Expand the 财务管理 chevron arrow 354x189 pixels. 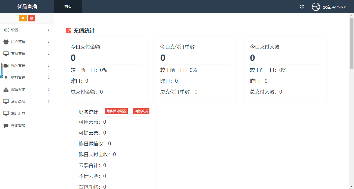[x=49, y=78]
